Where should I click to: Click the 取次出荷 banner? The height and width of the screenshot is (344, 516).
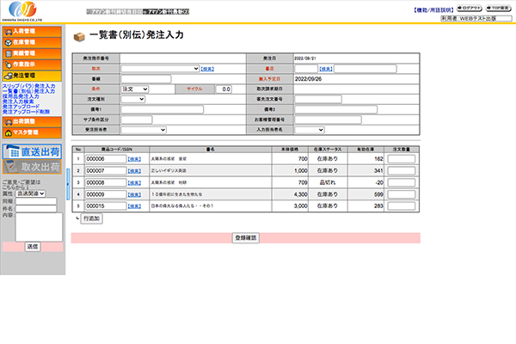[x=32, y=167]
